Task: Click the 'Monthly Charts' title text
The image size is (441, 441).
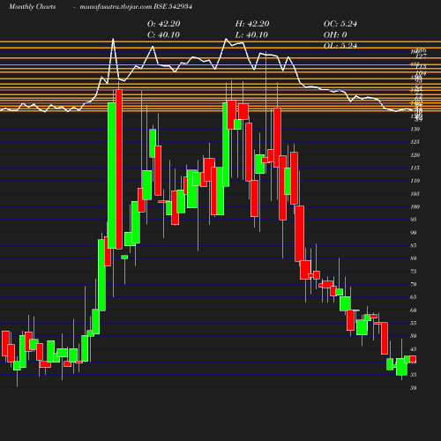Action: (32, 6)
